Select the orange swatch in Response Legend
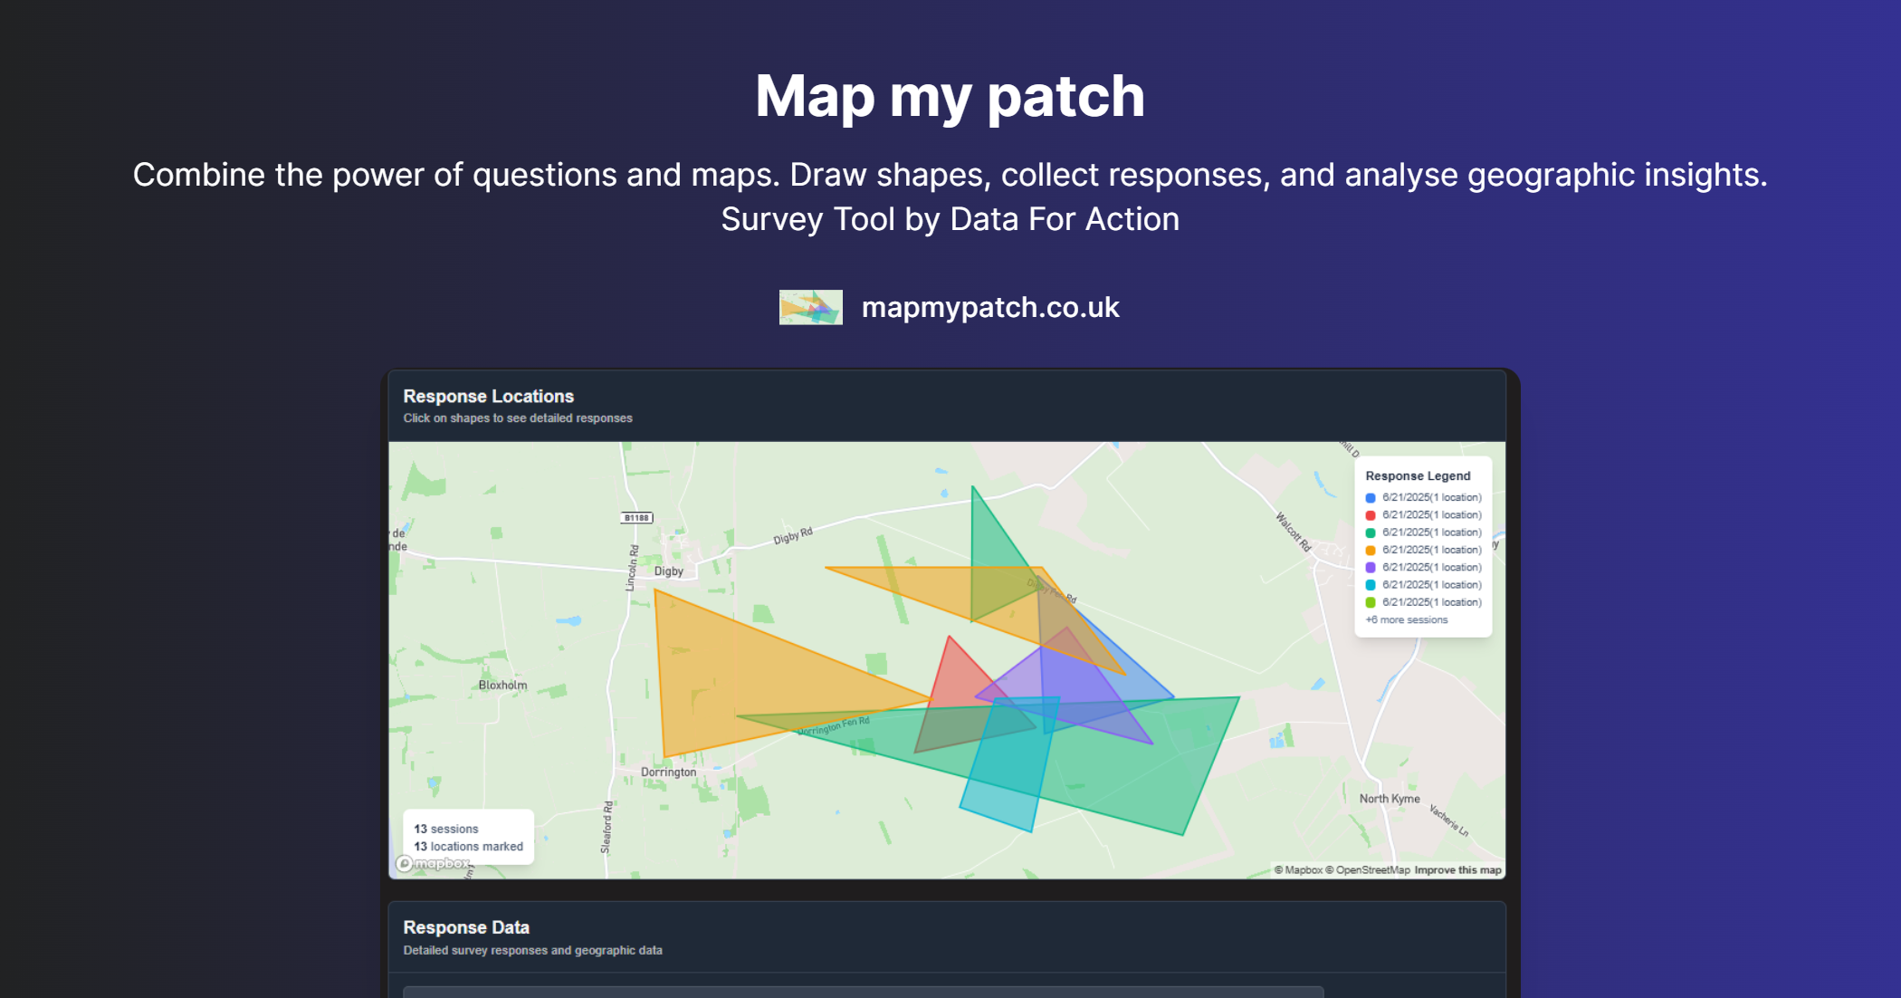The image size is (1901, 998). 1371,550
